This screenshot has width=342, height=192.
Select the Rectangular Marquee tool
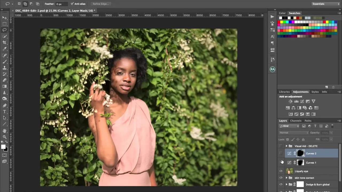(5, 24)
